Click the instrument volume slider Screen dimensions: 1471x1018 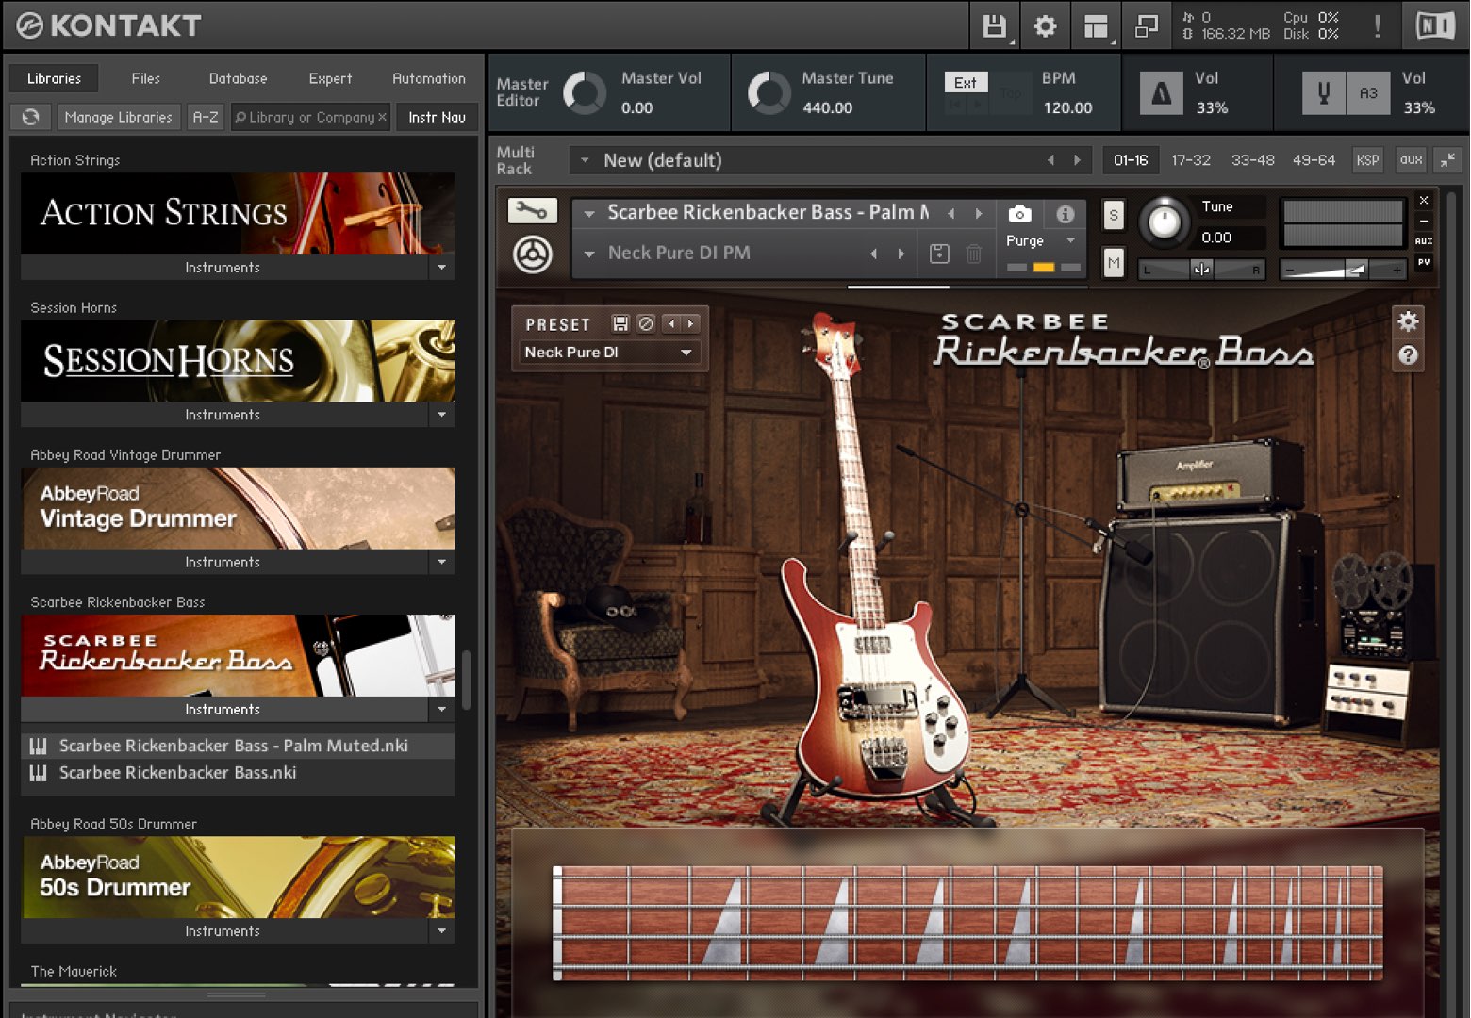coord(1342,270)
